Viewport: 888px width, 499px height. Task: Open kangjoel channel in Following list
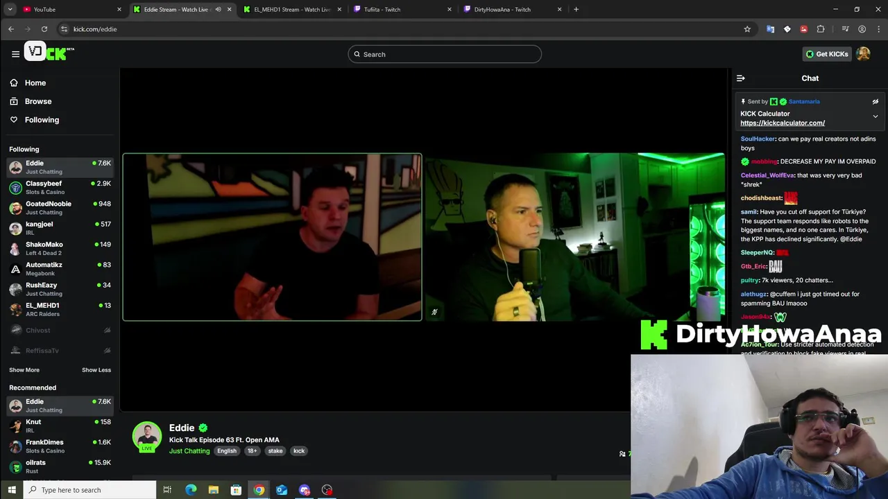tap(60, 228)
